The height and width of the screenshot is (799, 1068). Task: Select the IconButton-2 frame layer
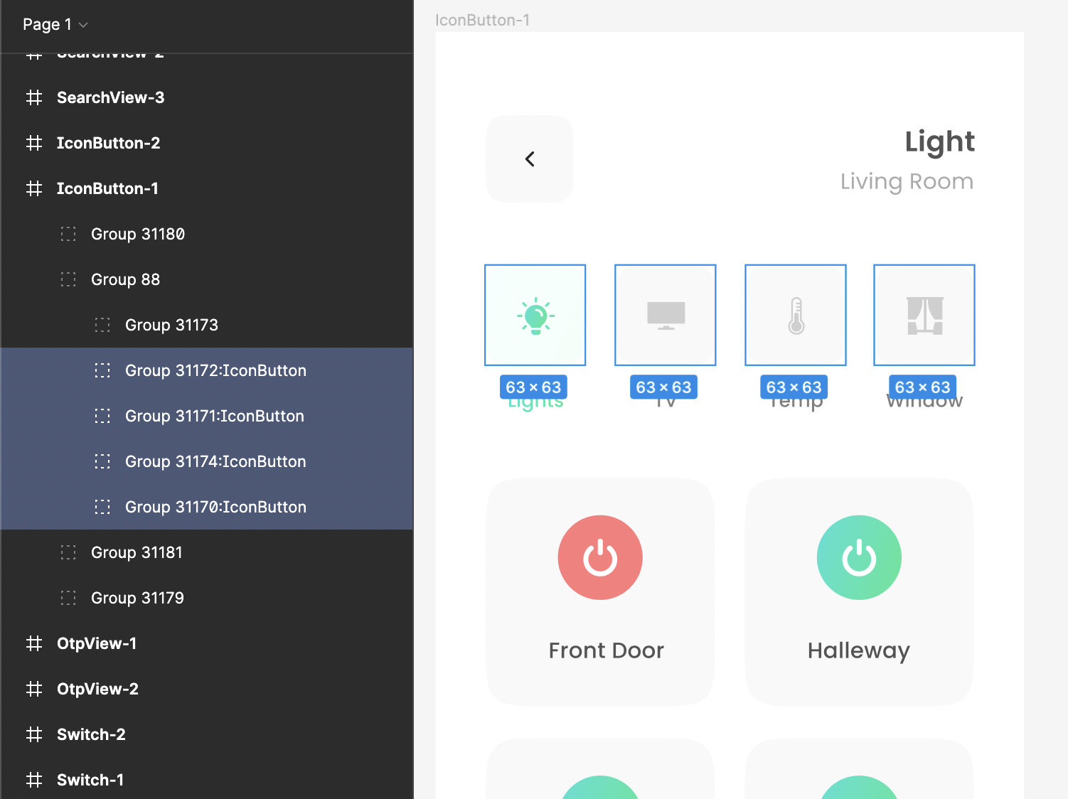[x=207, y=143]
